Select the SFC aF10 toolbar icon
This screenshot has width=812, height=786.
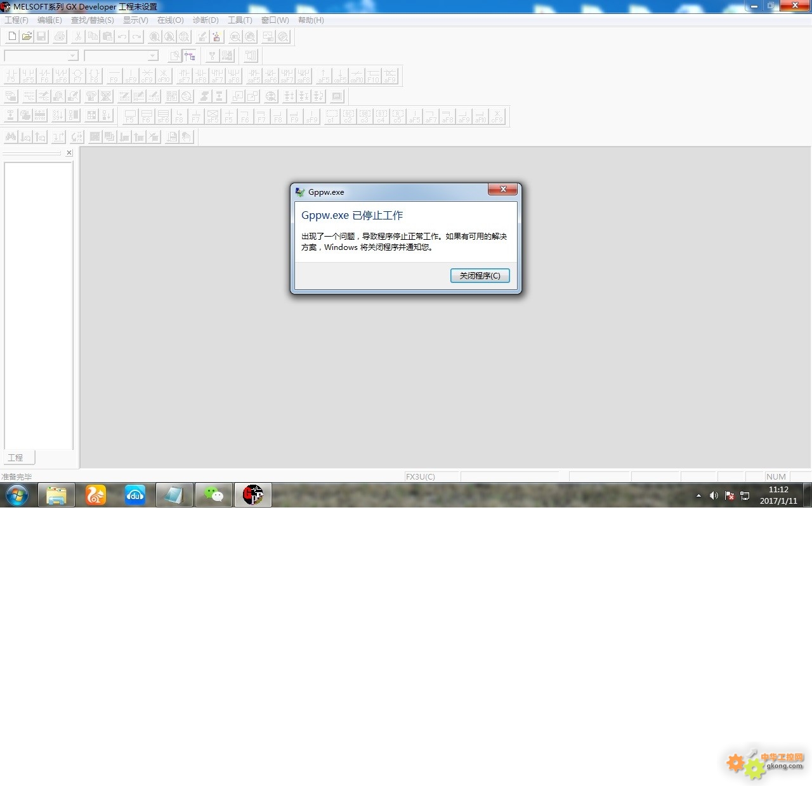pos(480,117)
